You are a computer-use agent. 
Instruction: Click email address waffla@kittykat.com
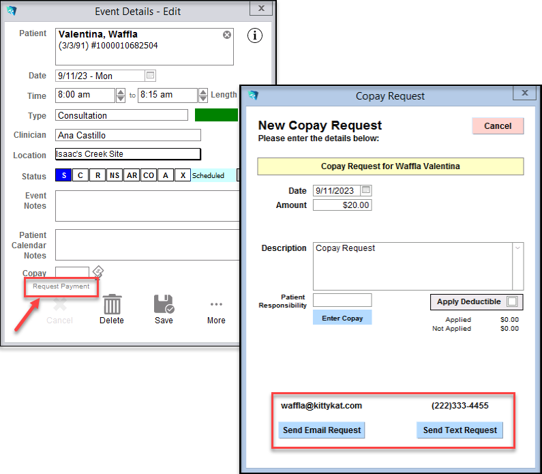(x=321, y=406)
